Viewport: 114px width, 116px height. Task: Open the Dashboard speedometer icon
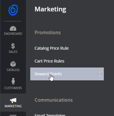[x=13, y=28]
